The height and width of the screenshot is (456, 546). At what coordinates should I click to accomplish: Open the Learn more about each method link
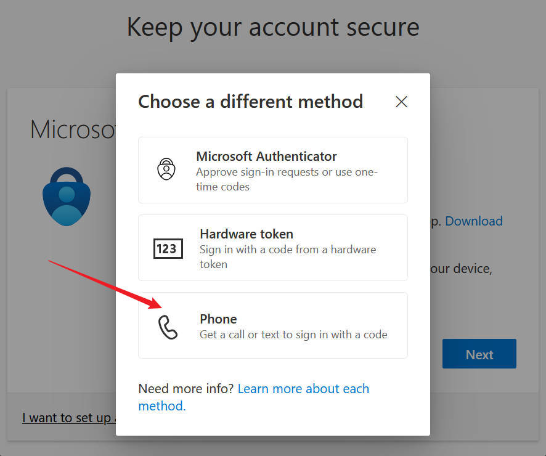[x=253, y=397]
